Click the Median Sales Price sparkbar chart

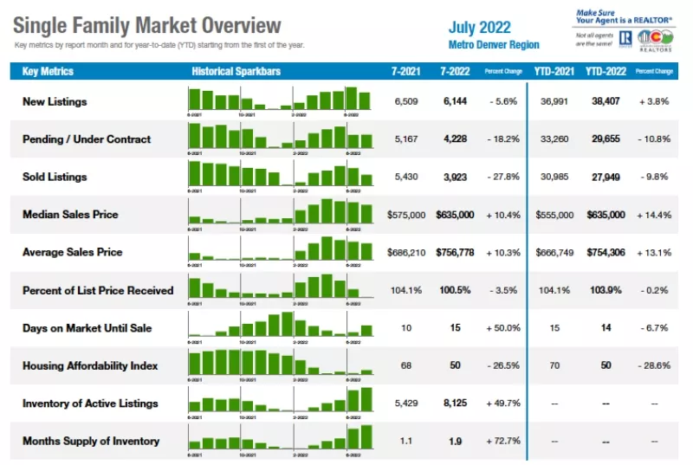(280, 214)
